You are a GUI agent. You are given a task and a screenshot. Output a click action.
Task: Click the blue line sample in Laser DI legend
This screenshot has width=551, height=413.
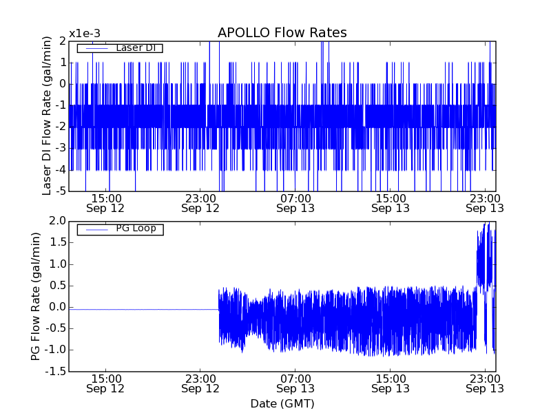pyautogui.click(x=95, y=48)
